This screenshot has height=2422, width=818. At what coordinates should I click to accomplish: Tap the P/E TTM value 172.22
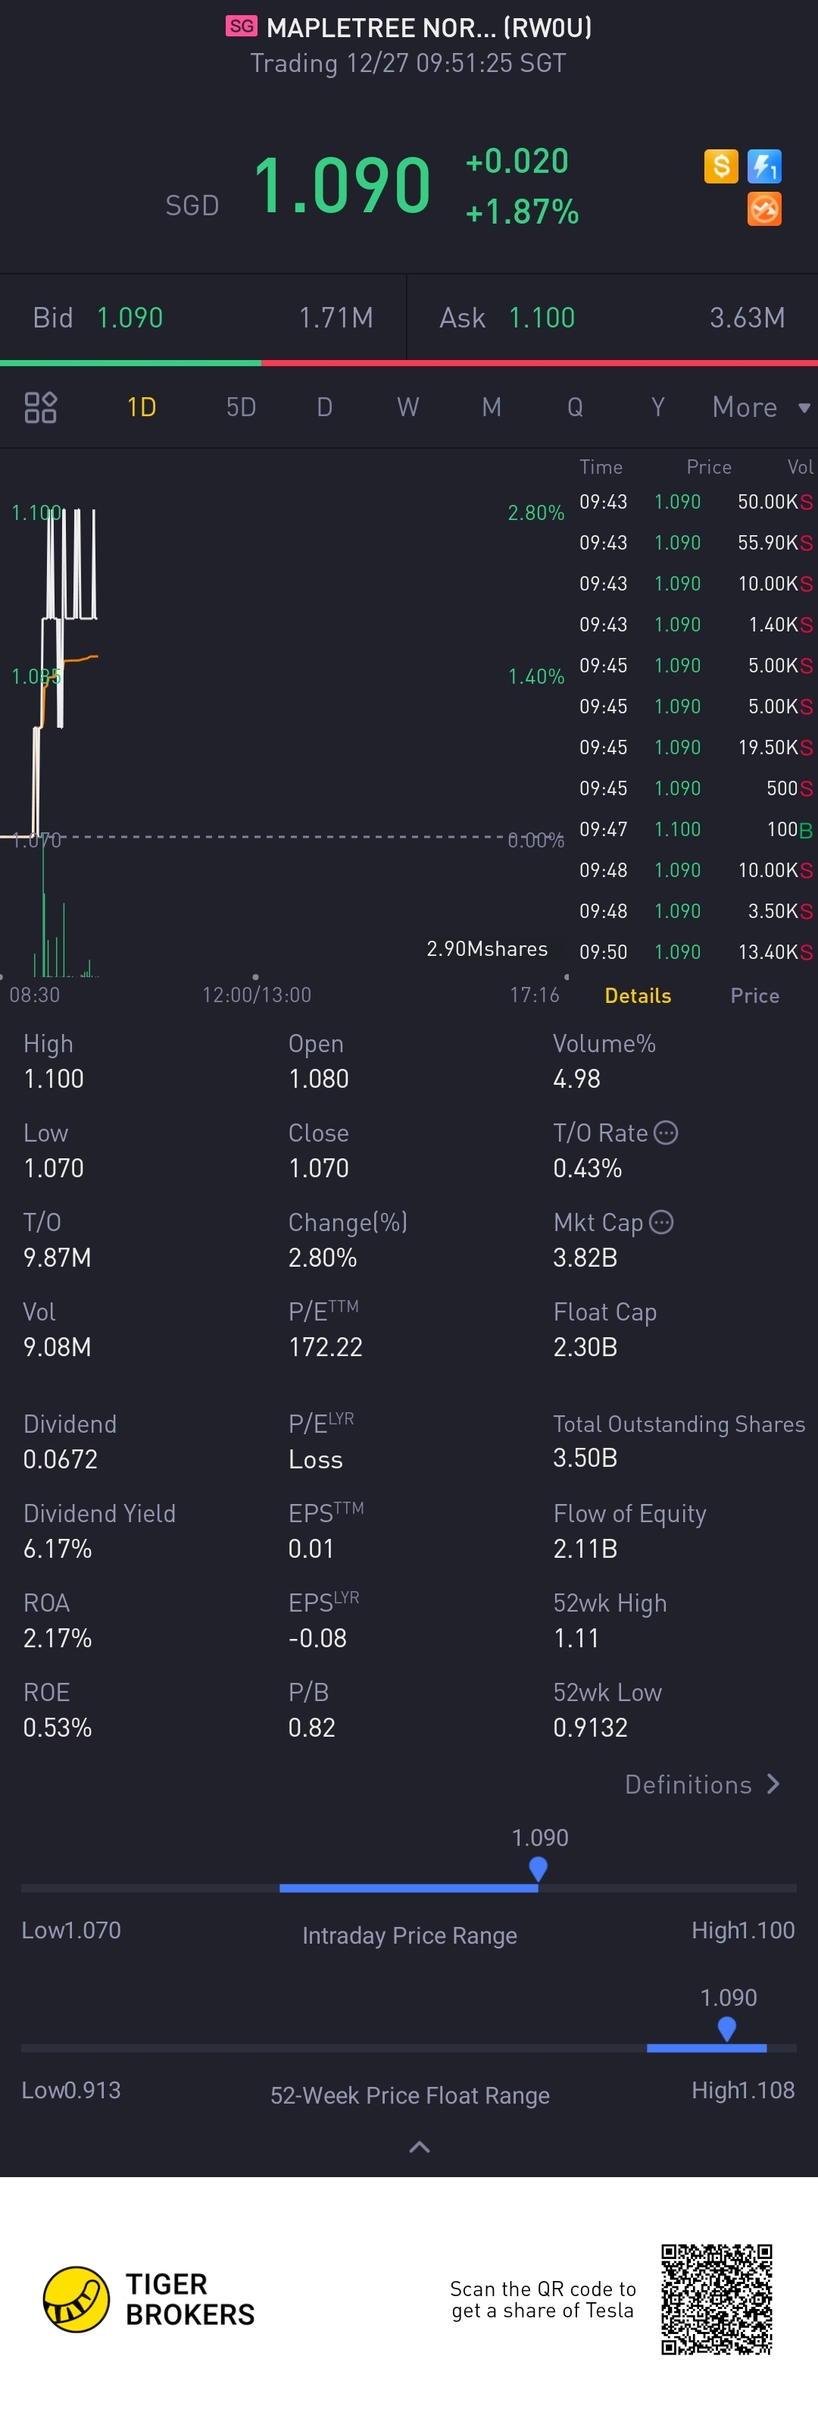point(325,1346)
